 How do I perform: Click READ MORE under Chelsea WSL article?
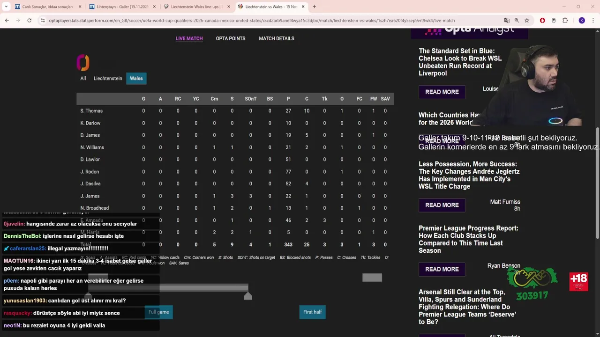[x=442, y=92]
